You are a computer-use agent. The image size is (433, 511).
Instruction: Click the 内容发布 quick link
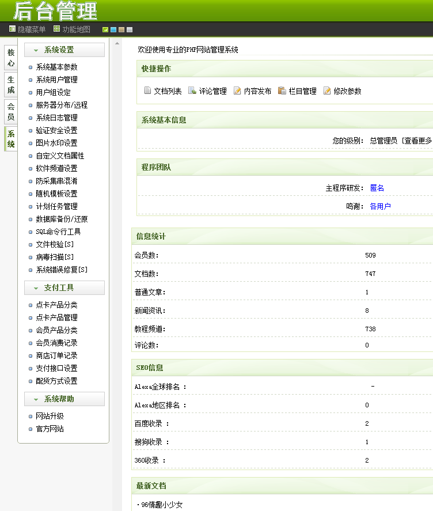pos(258,91)
